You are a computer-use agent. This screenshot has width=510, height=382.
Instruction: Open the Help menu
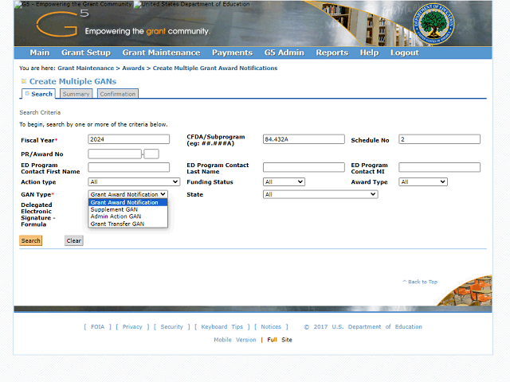tap(369, 53)
